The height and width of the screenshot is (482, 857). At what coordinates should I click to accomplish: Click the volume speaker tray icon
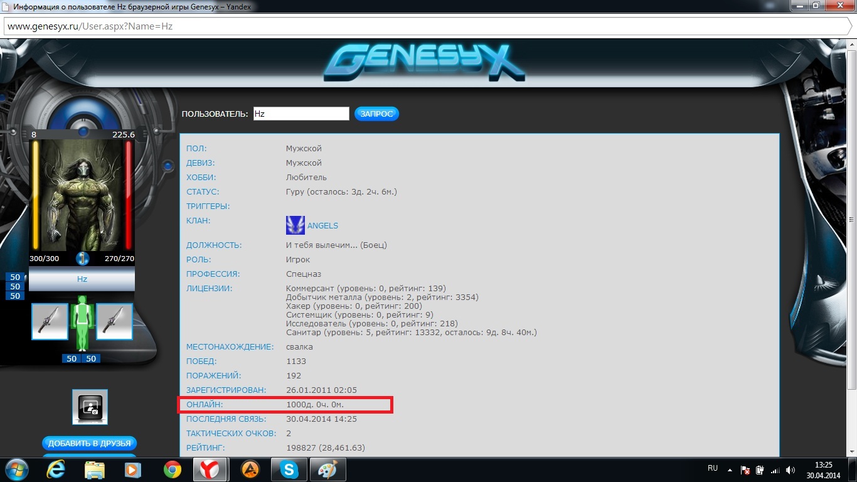click(x=791, y=469)
